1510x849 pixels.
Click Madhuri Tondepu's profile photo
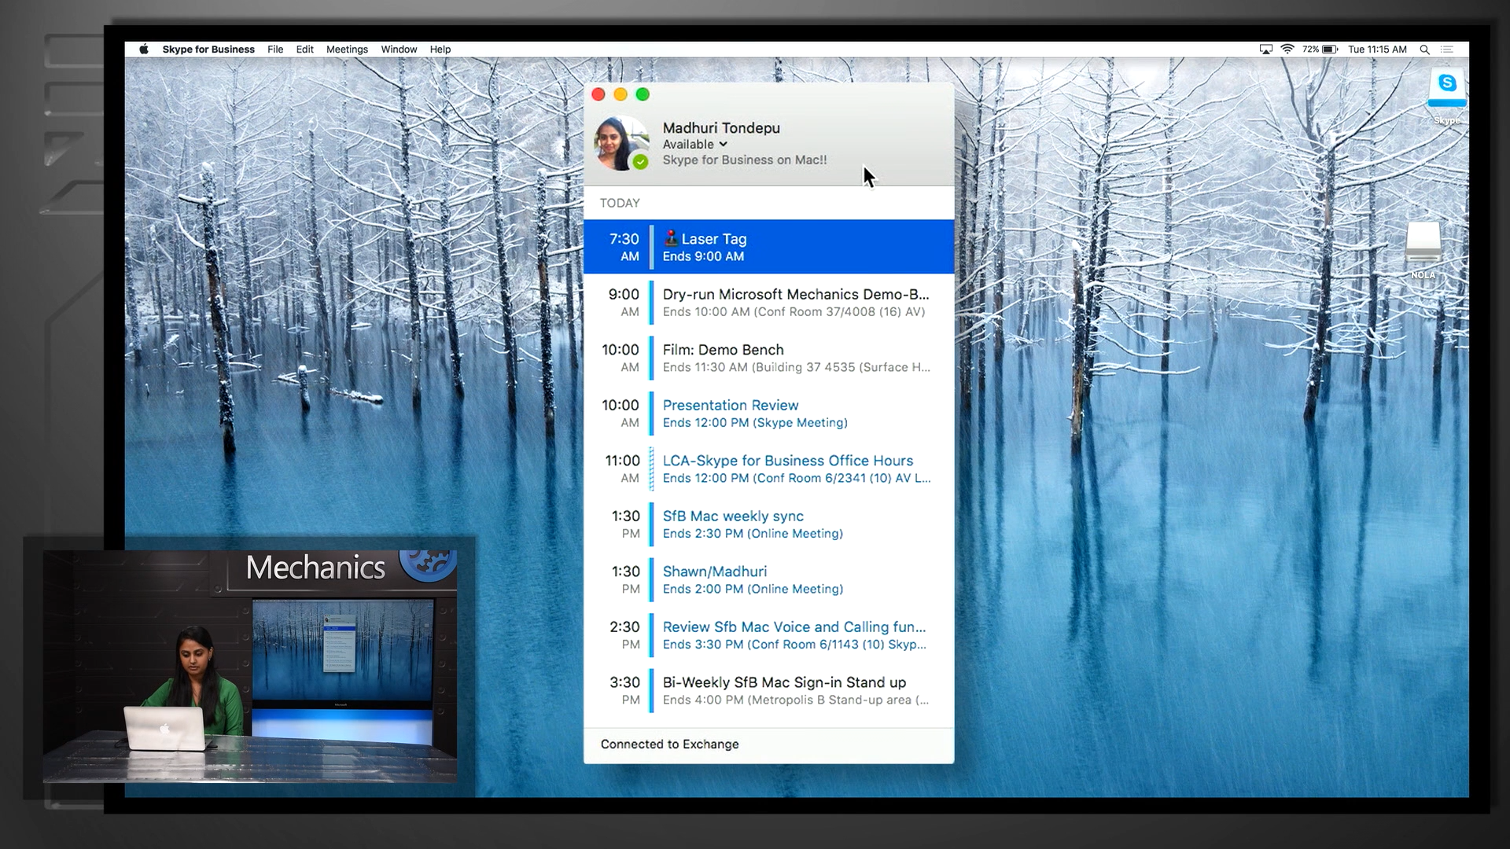pos(621,143)
